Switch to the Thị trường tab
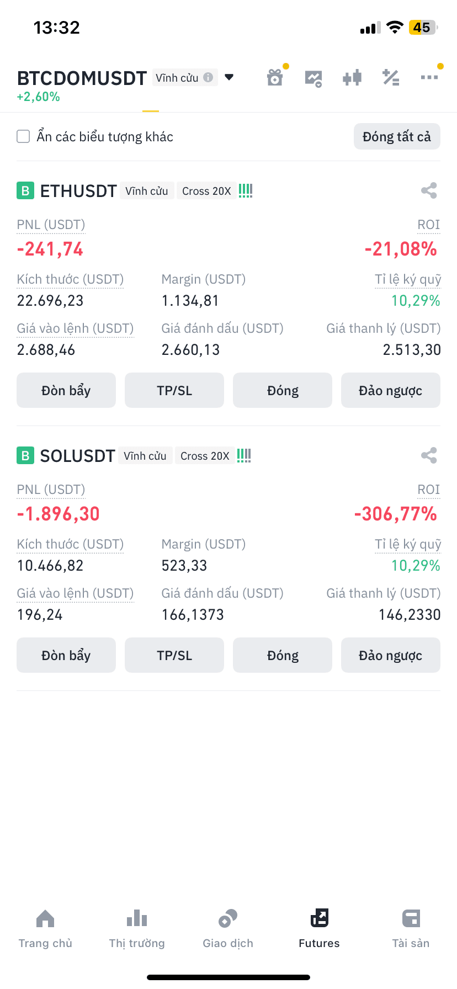Viewport: 457px width, 989px height. pyautogui.click(x=137, y=929)
